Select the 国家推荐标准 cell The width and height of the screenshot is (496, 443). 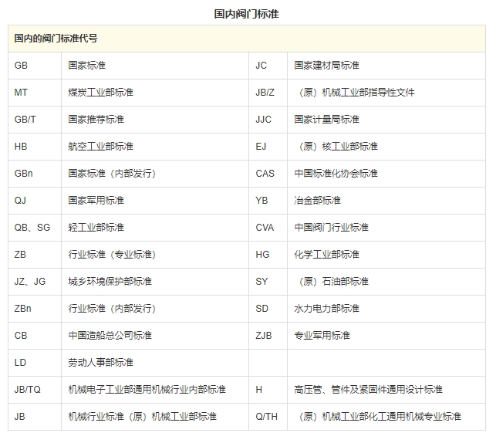tap(155, 120)
